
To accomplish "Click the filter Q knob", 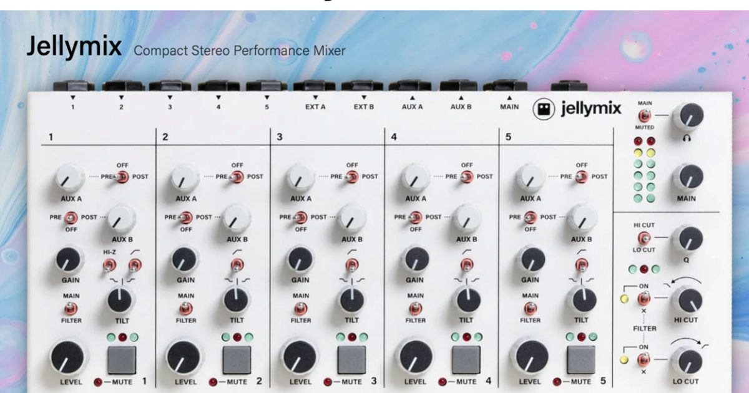I will (x=687, y=240).
